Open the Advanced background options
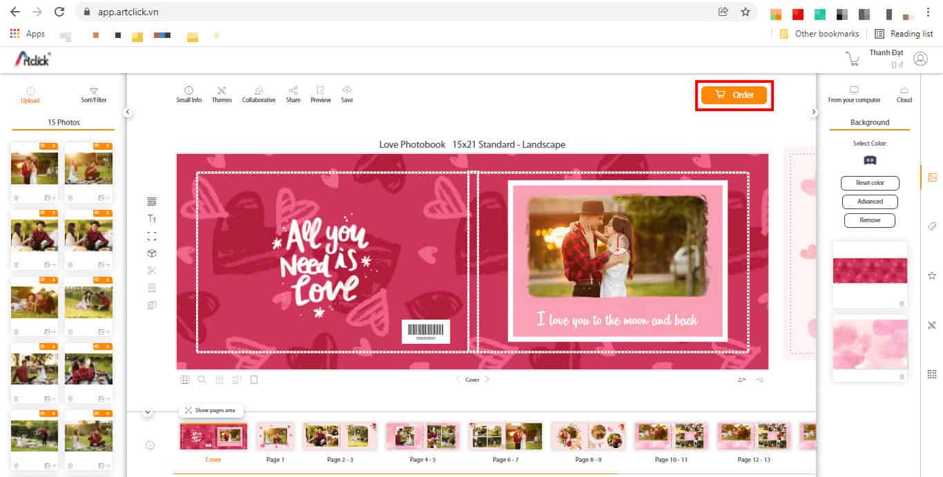This screenshot has width=943, height=477. pos(870,202)
